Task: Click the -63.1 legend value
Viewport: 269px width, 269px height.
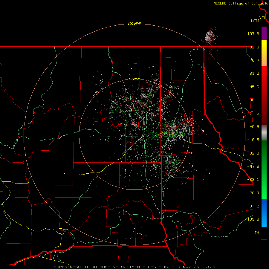Action: pos(253,180)
